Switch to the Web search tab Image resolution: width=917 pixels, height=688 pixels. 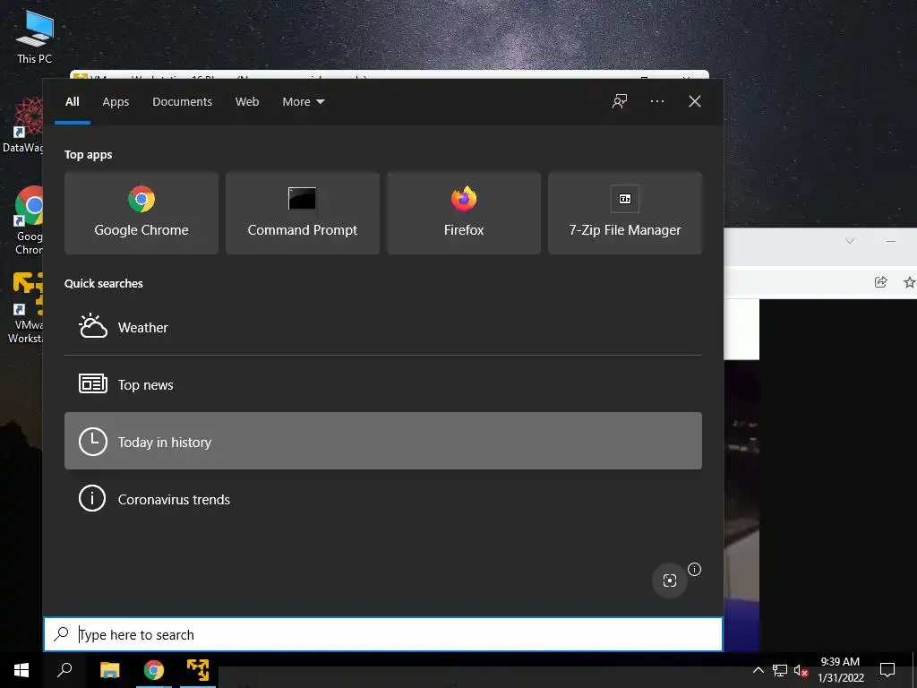[247, 102]
